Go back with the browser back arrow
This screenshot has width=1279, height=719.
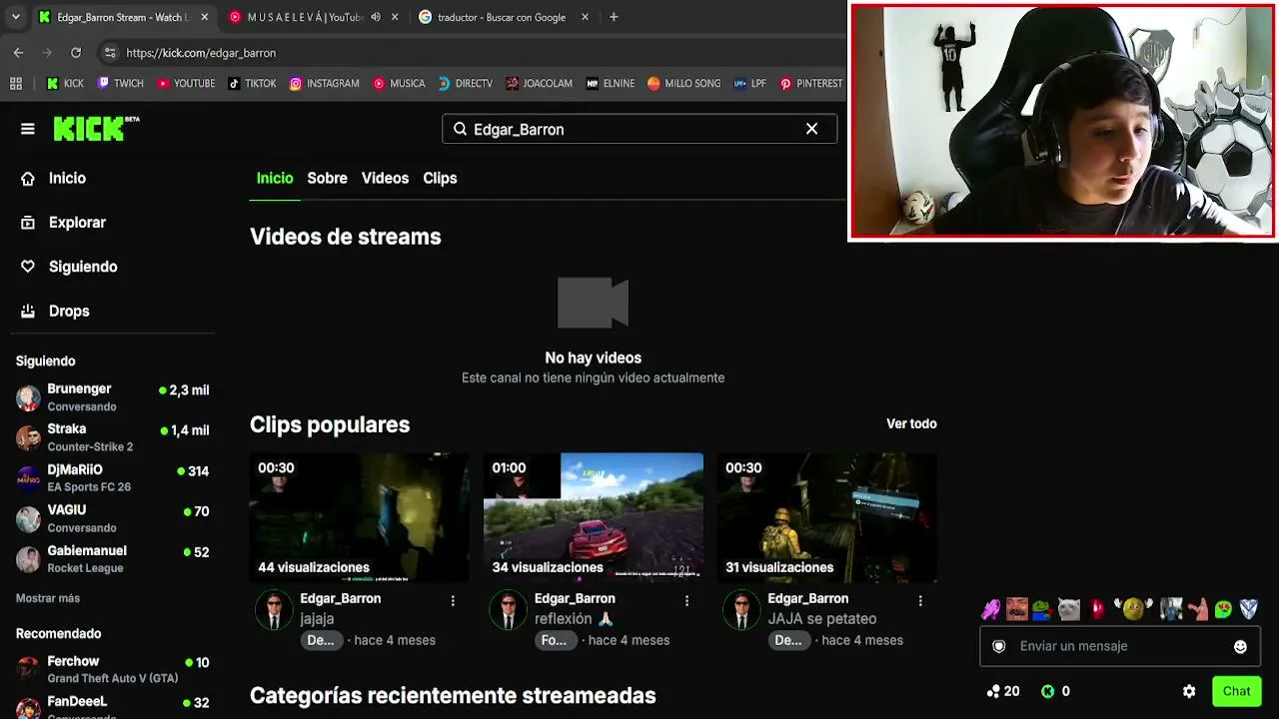18,53
